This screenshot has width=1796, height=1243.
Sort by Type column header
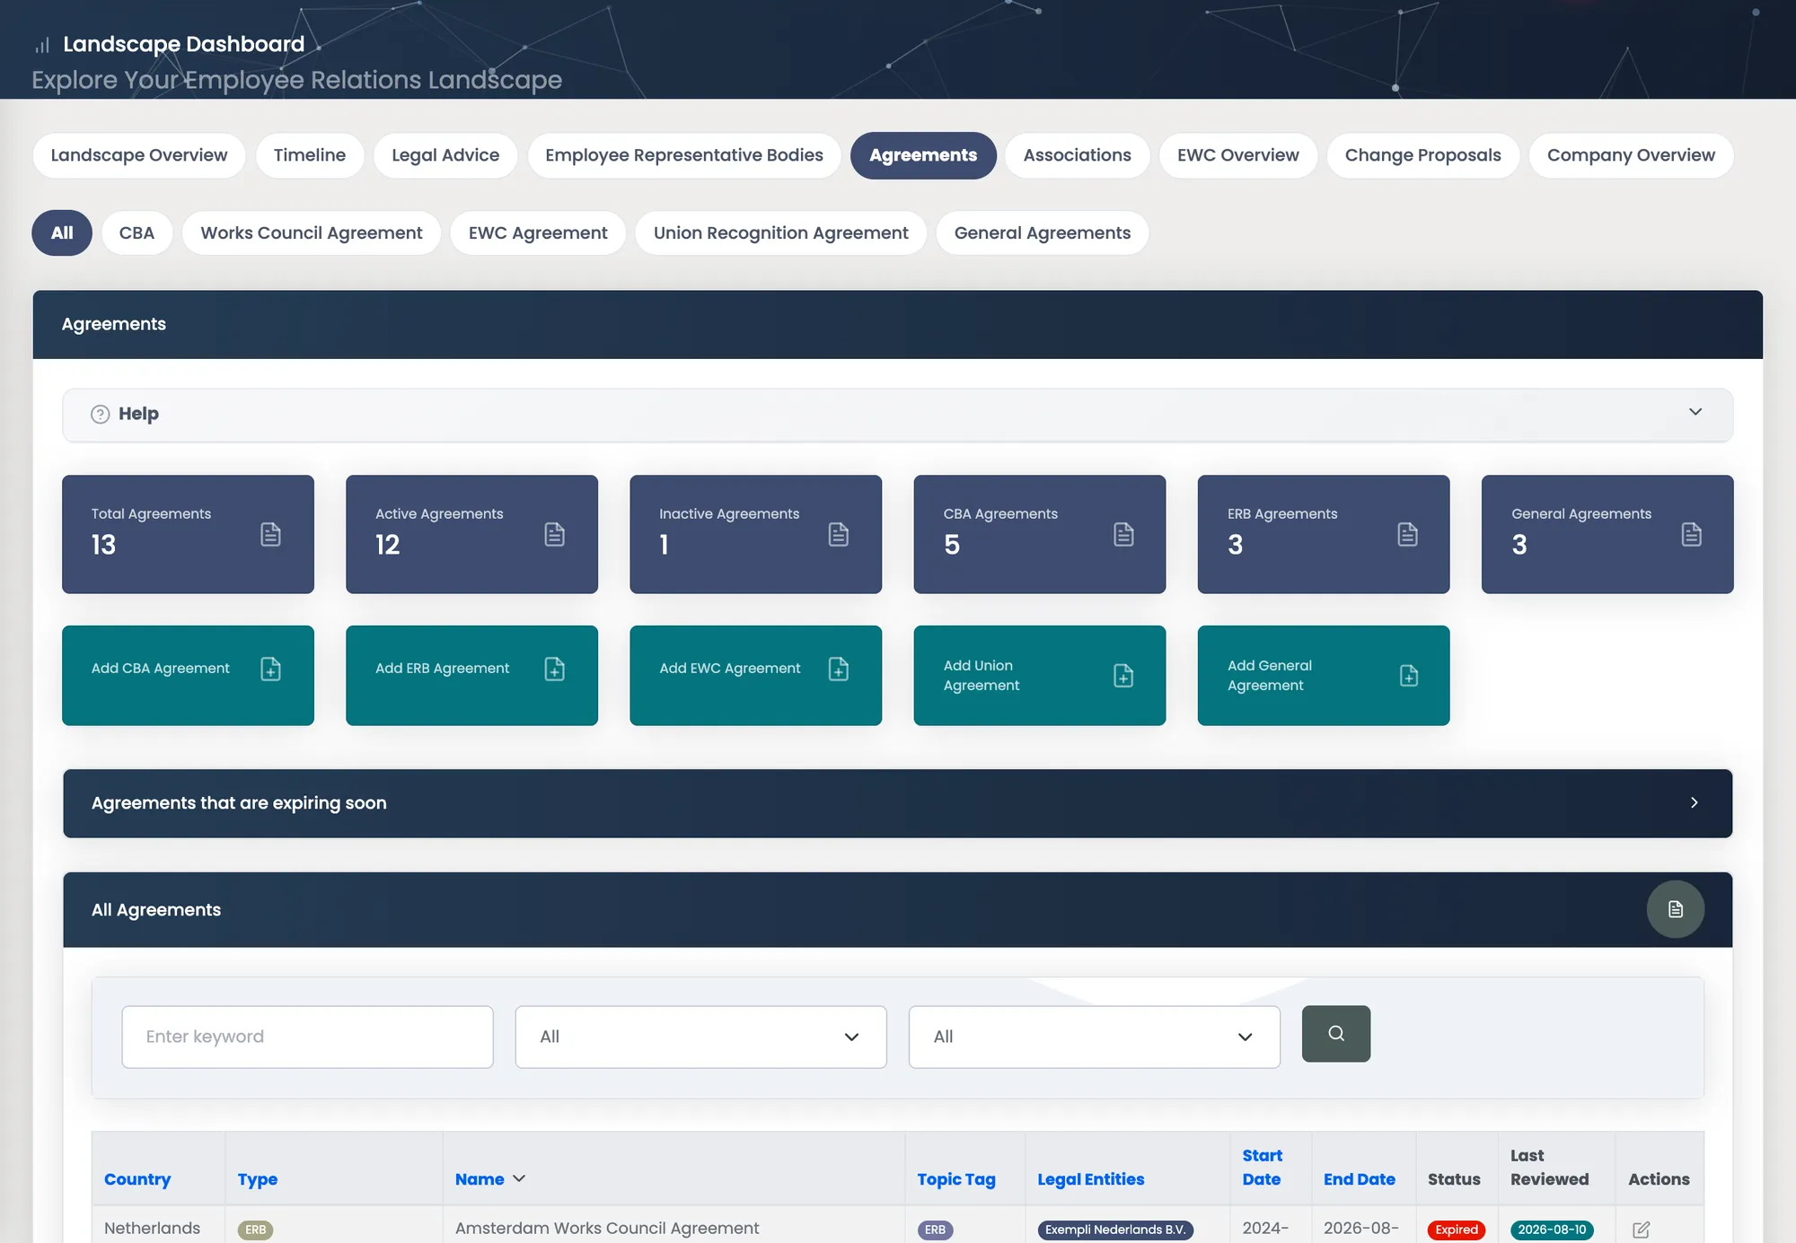coord(258,1179)
